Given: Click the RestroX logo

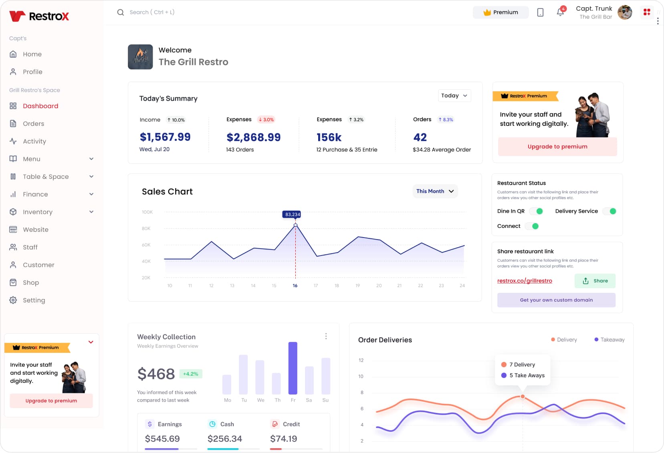Looking at the screenshot, I should click(x=39, y=16).
